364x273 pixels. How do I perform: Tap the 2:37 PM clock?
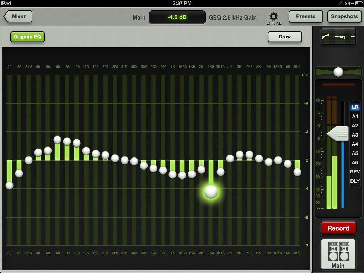point(182,3)
